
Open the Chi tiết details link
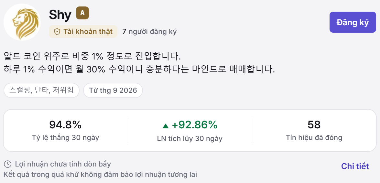[355, 166]
